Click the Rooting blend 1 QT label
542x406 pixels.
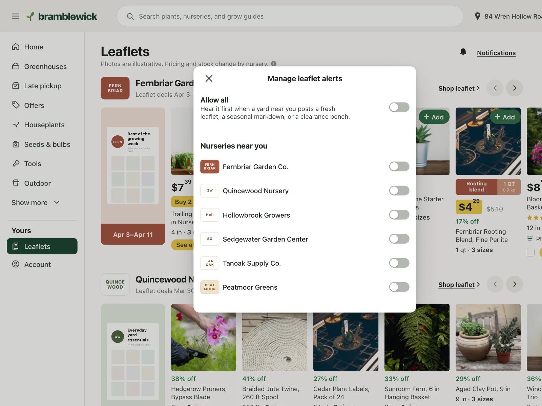click(488, 187)
